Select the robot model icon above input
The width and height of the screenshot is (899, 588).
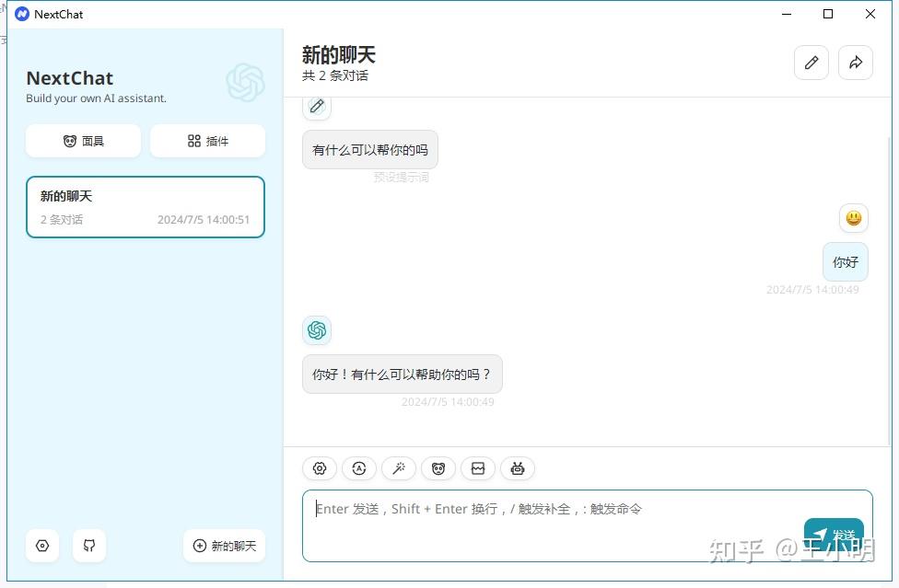[517, 468]
